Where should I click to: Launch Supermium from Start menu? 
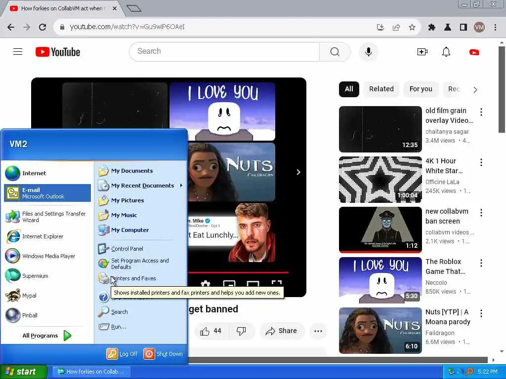coord(47,276)
